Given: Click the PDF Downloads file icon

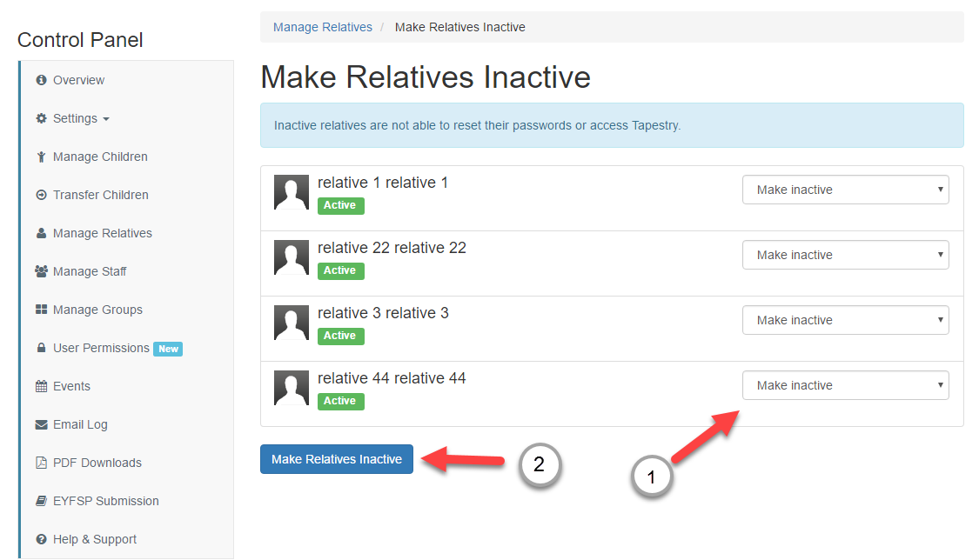Looking at the screenshot, I should click(x=41, y=463).
